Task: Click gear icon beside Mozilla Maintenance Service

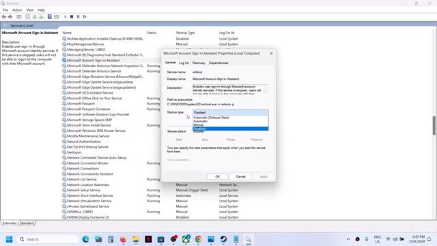Action: pyautogui.click(x=64, y=136)
